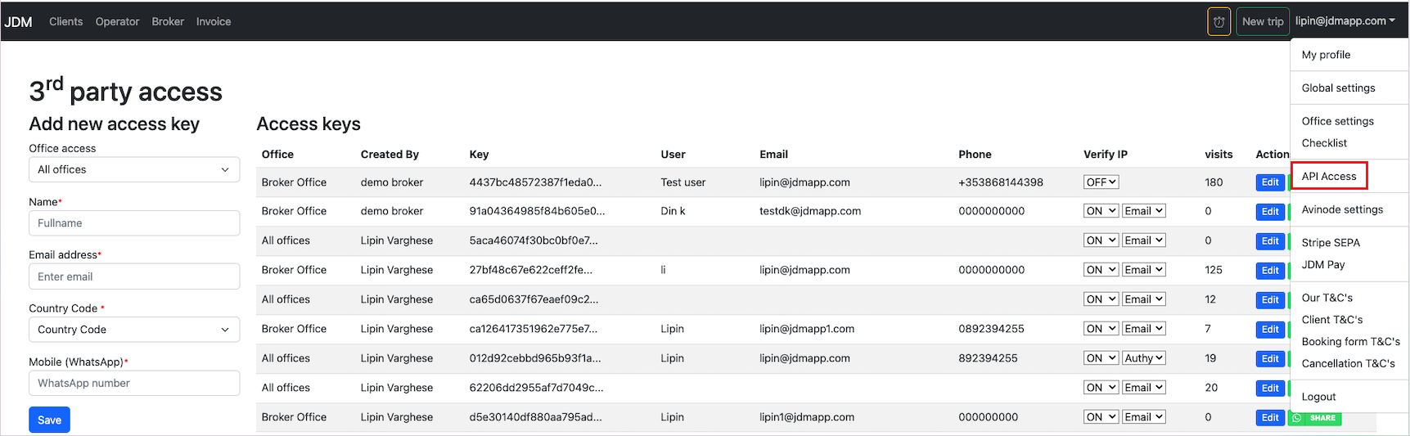Edit the Test user access key
This screenshot has width=1410, height=436.
pos(1269,182)
